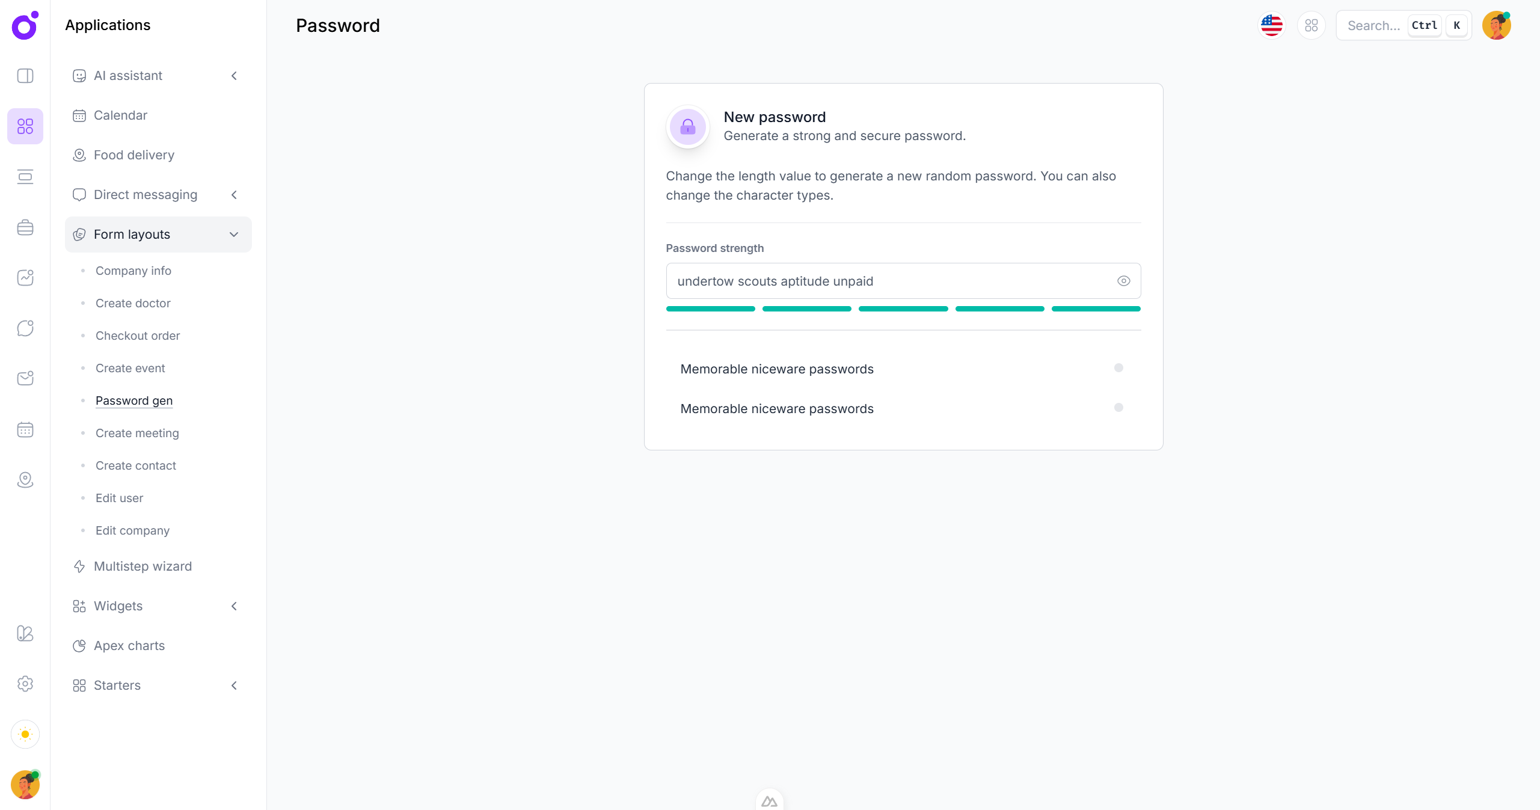Toggle password visibility eye icon

1123,281
